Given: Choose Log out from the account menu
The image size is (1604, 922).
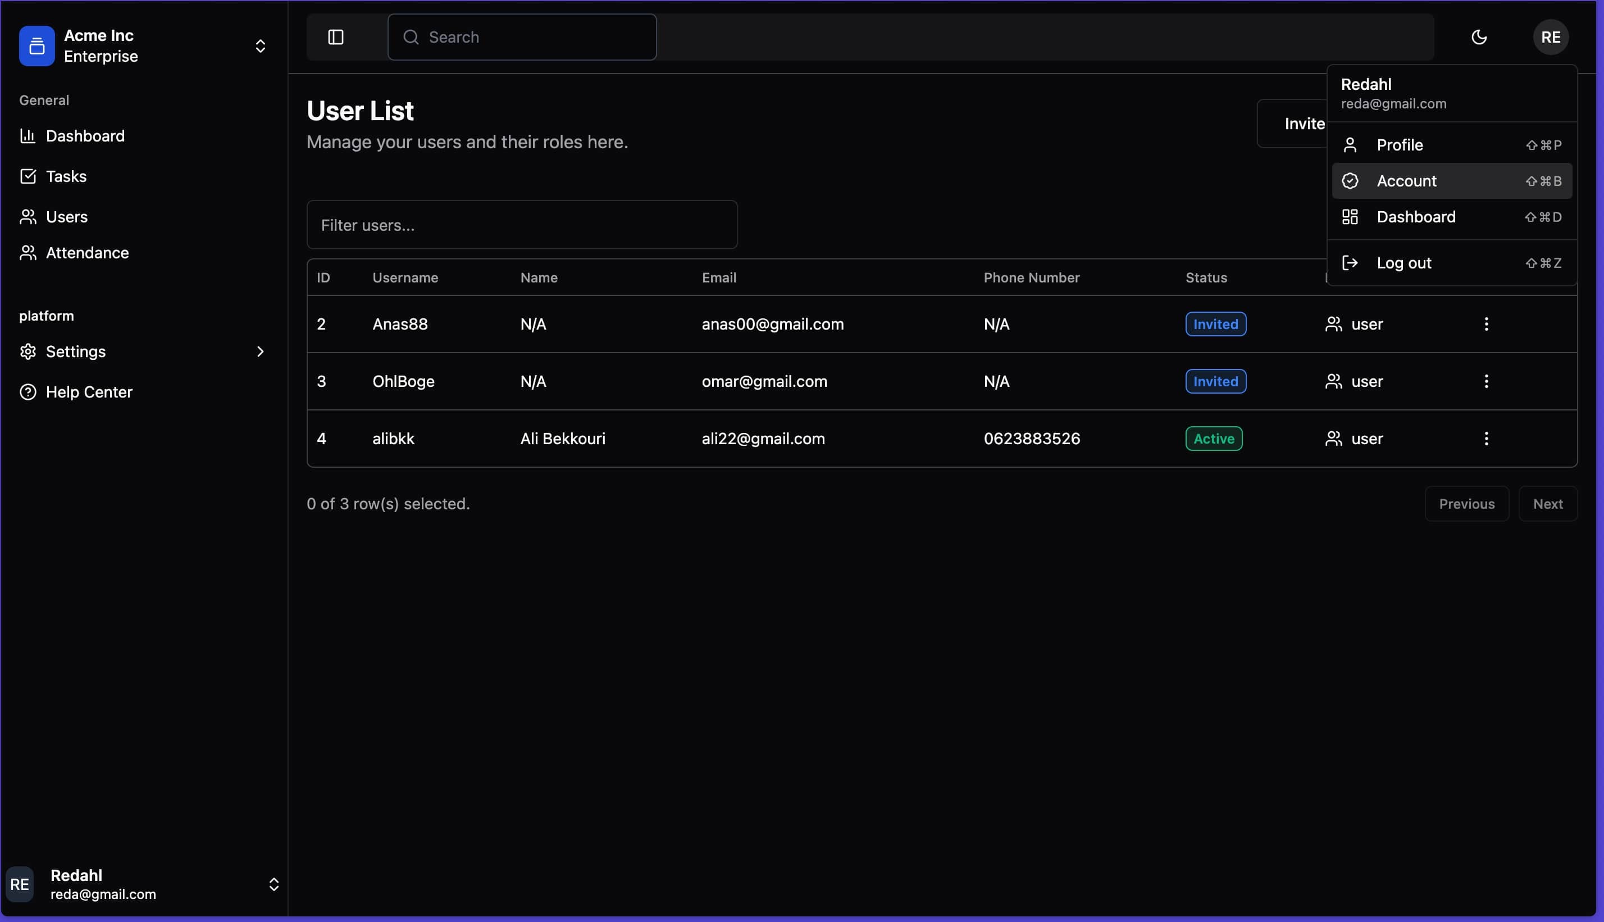Looking at the screenshot, I should 1405,262.
